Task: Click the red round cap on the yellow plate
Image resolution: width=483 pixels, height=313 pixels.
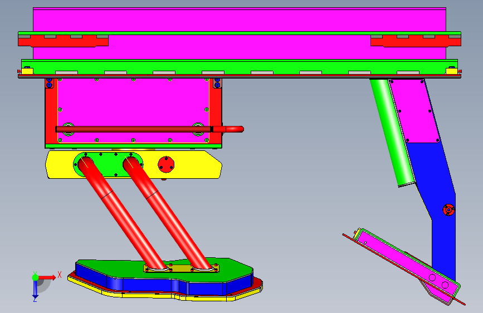Action: point(166,164)
